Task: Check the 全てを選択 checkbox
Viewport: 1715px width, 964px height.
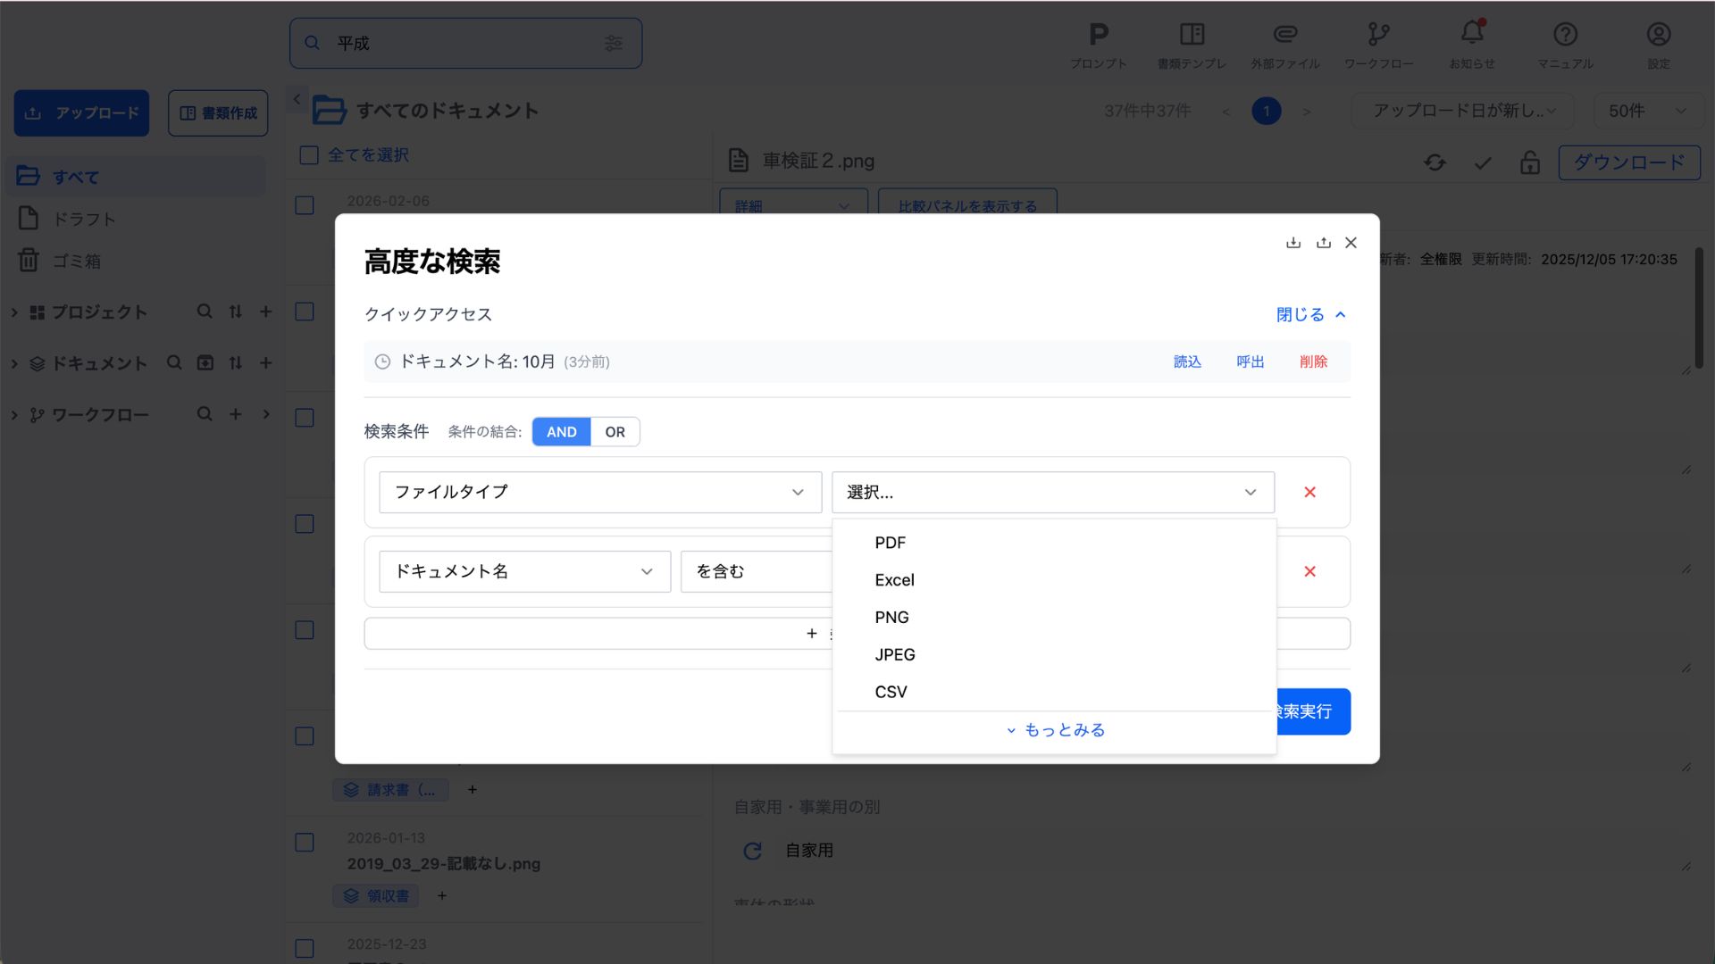Action: point(309,155)
